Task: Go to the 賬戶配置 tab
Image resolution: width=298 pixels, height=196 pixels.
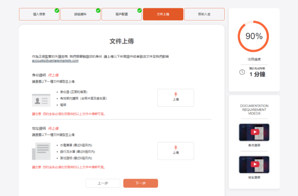Action: pyautogui.click(x=121, y=14)
